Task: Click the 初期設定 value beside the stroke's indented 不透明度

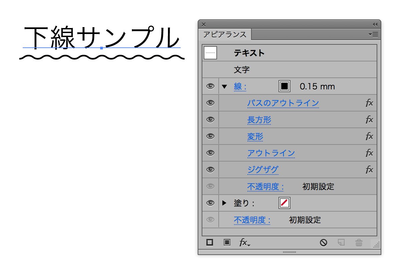Action: 318,187
